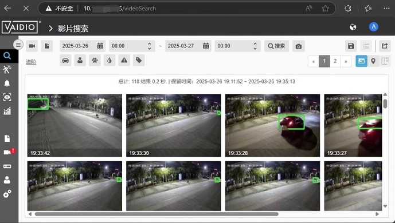Image resolution: width=395 pixels, height=223 pixels.
Task: Open the alerts bell in the sidebar
Action: pyautogui.click(x=7, y=83)
